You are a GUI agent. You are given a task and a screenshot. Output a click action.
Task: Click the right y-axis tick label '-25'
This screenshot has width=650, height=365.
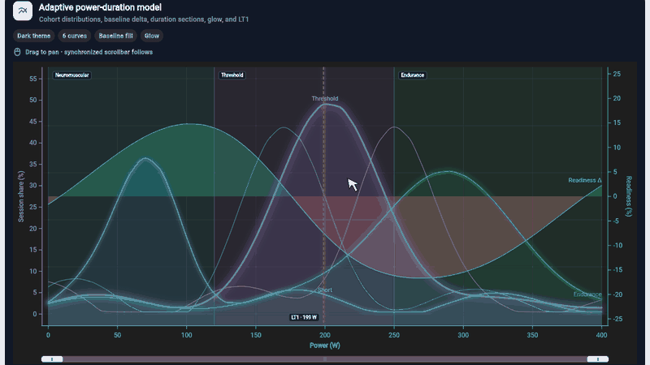coord(617,319)
